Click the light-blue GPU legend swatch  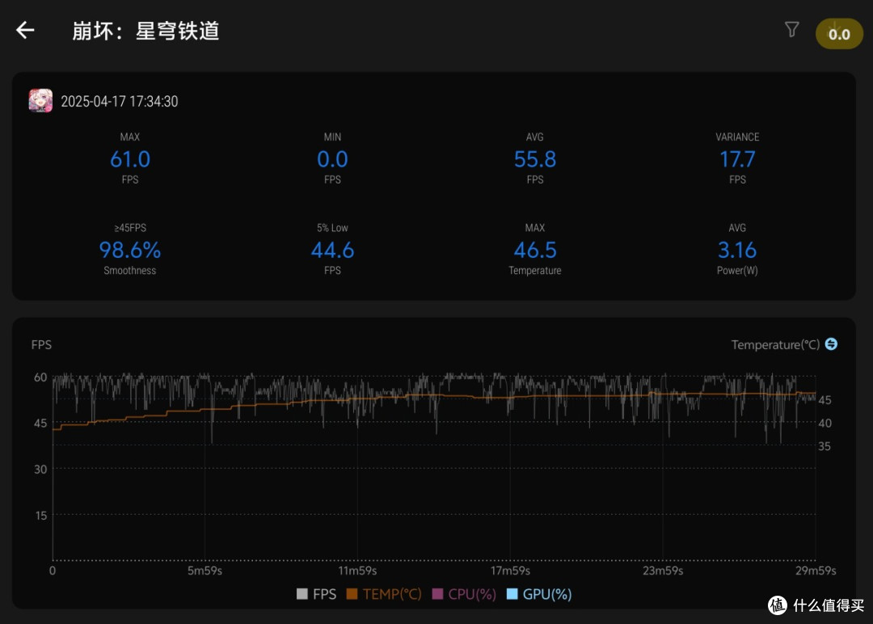[512, 594]
